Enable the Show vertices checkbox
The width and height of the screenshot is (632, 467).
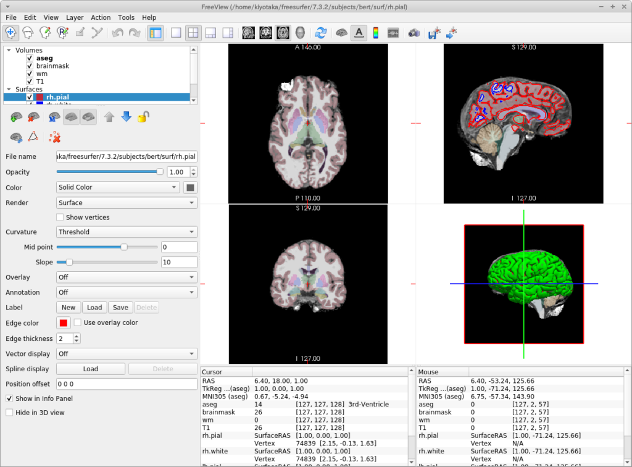point(60,217)
